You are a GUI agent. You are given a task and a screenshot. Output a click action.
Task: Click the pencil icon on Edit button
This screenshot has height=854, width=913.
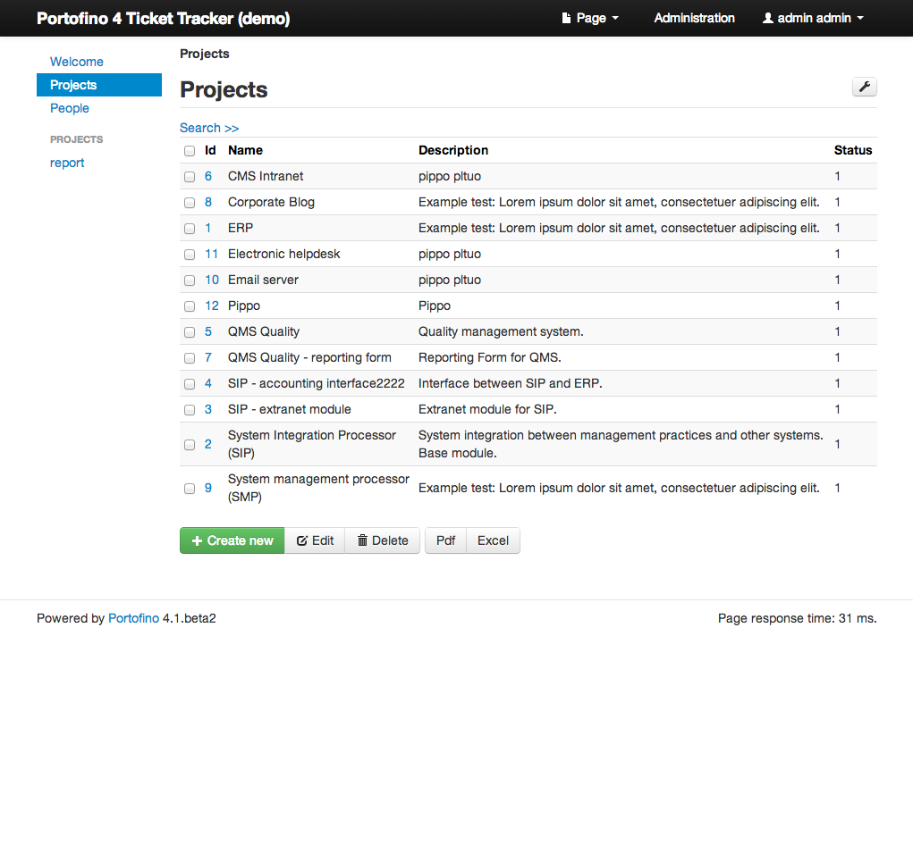point(301,540)
